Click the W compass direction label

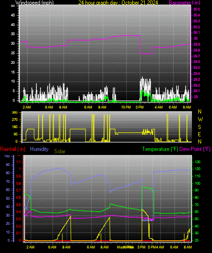click(200, 119)
